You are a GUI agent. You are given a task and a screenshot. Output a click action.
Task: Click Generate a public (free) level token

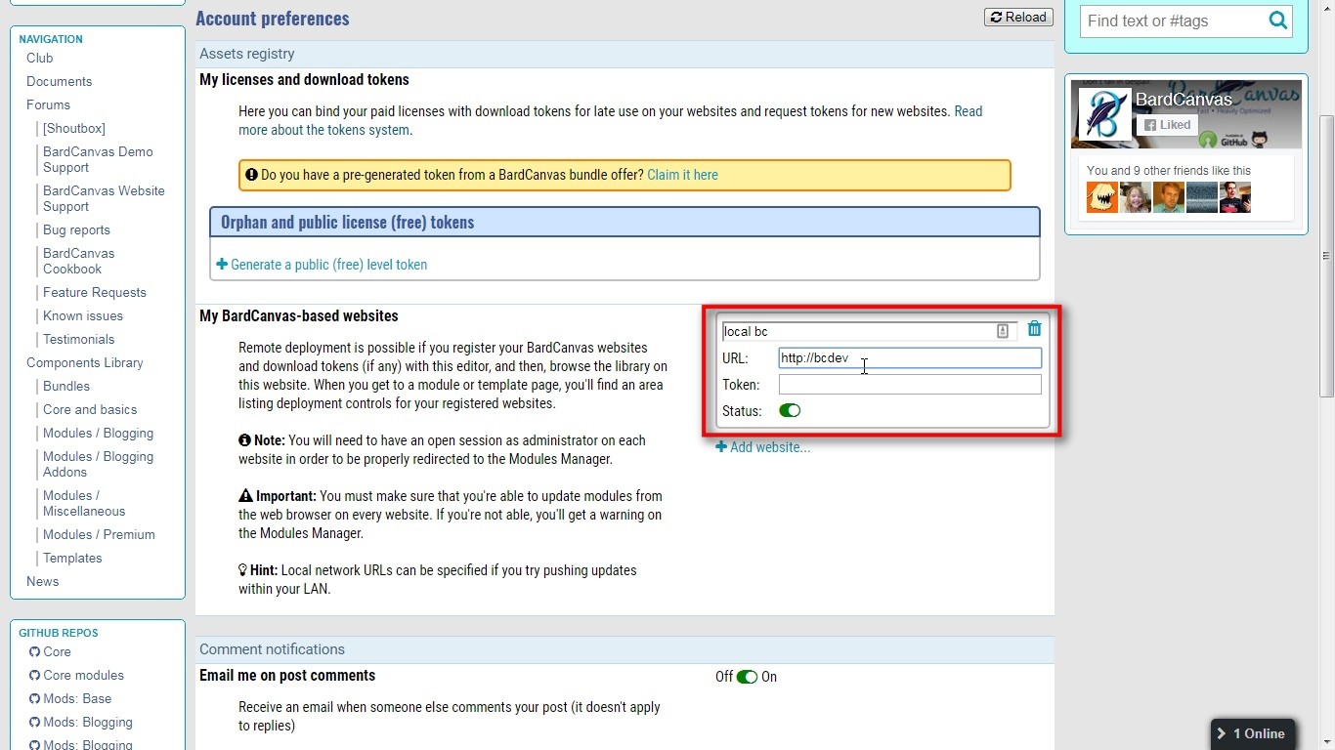[x=322, y=265]
